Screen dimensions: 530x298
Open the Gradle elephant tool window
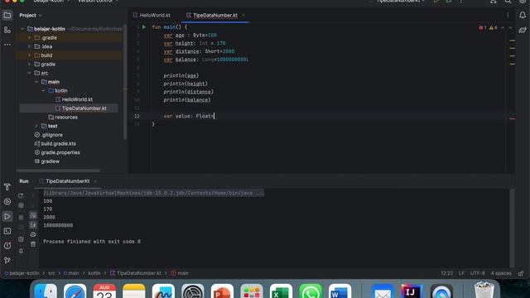pos(523,30)
